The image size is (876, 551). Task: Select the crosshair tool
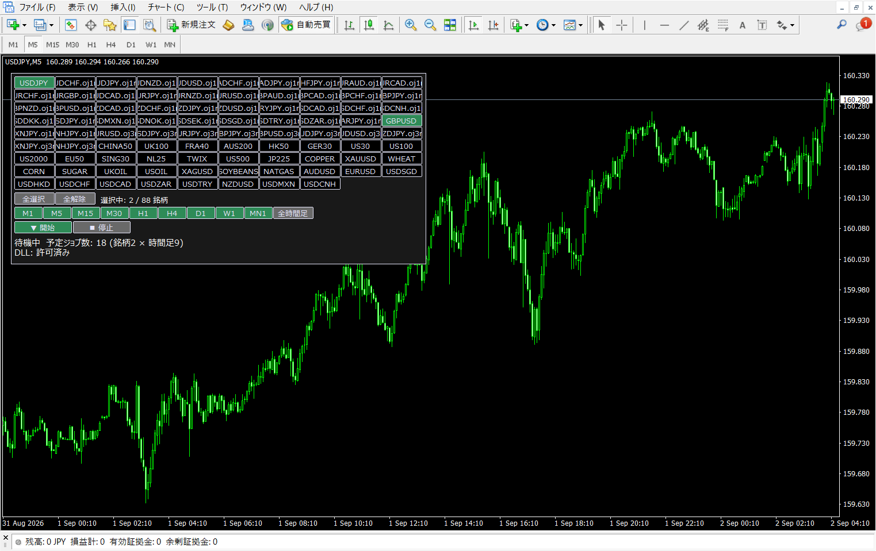click(x=622, y=25)
